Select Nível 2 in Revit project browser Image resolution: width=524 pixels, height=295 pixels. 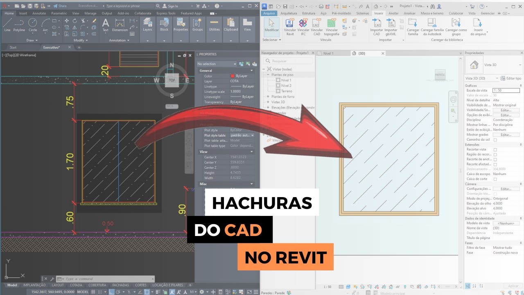click(x=286, y=86)
